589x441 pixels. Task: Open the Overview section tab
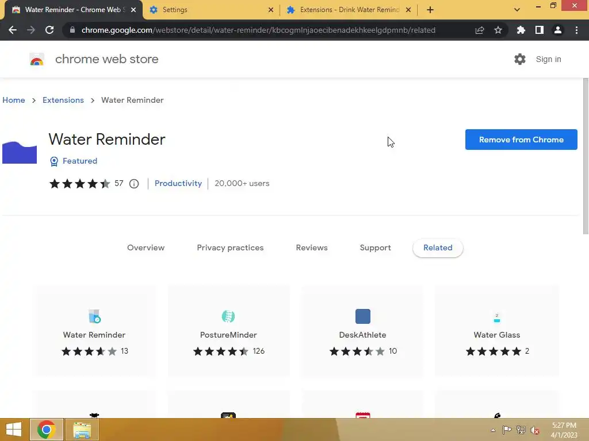pos(146,247)
